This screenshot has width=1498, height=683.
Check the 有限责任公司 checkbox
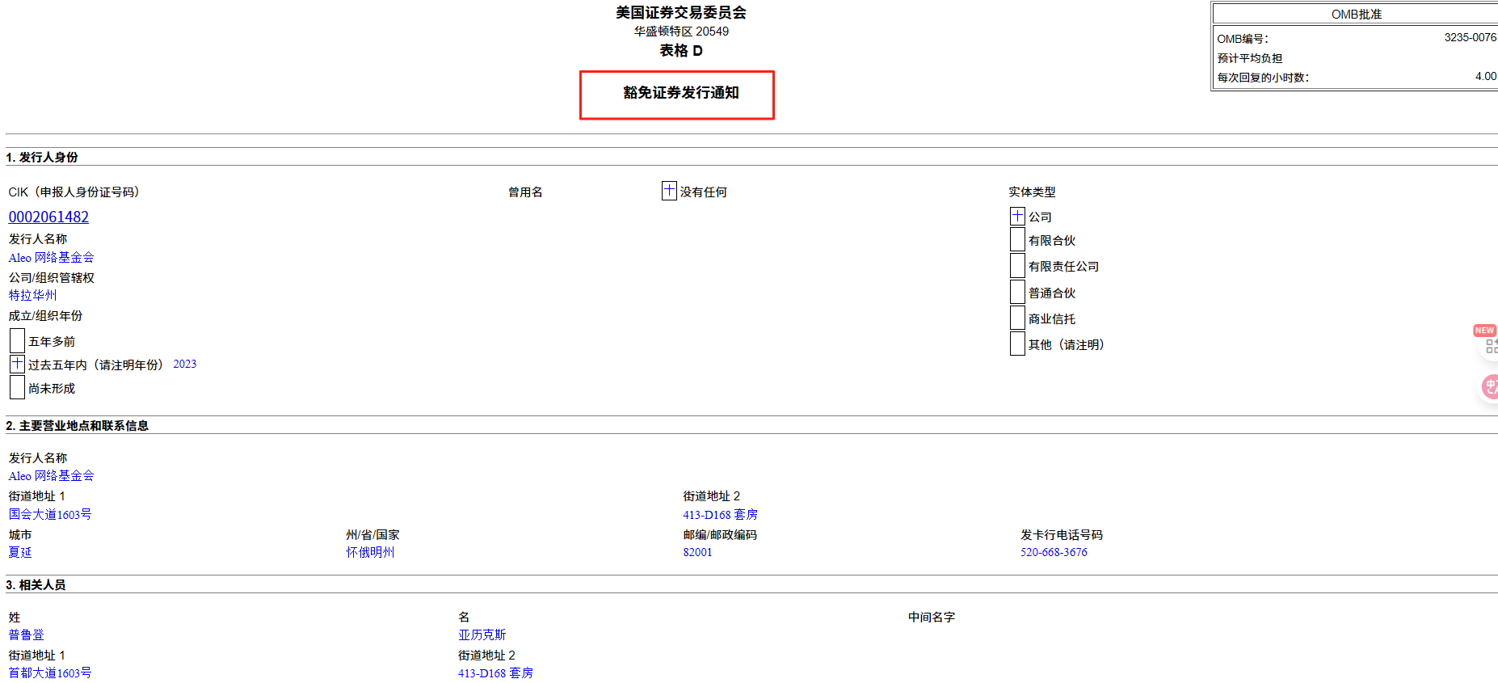coord(1017,266)
